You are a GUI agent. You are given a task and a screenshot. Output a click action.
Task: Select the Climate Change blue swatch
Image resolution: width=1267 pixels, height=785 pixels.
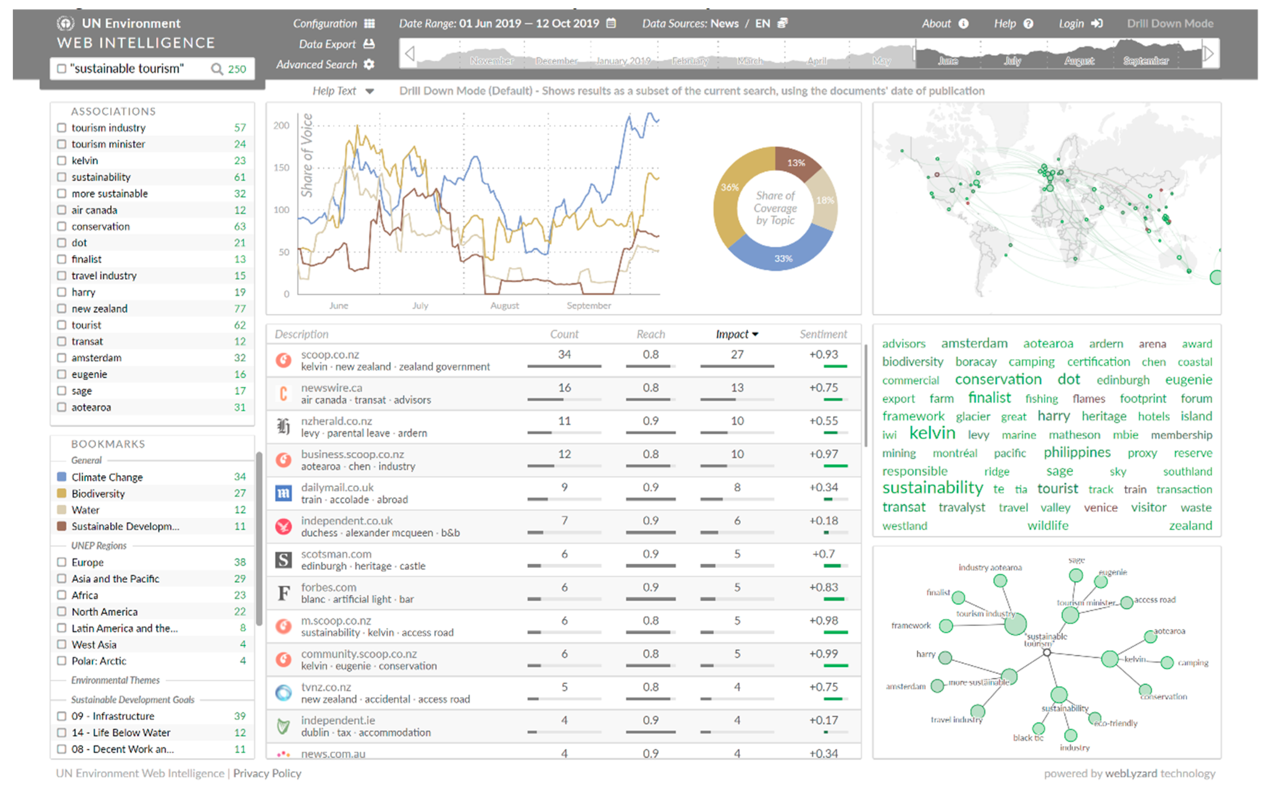coord(61,477)
